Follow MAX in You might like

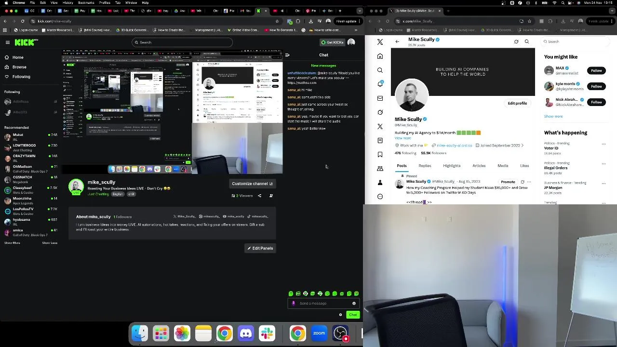596,71
